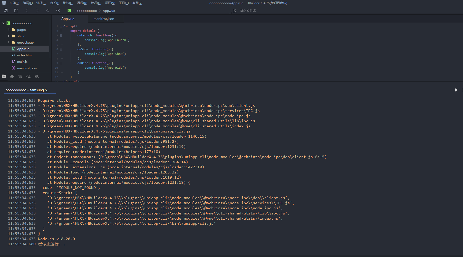Click the 'App Hide' console.log line
Screen dimensions: 463x257
pos(105,68)
